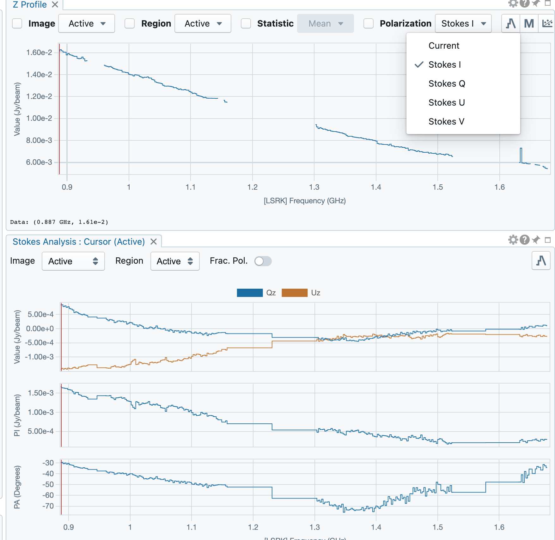Enable the Image checkbox in Z Profile

(17, 23)
